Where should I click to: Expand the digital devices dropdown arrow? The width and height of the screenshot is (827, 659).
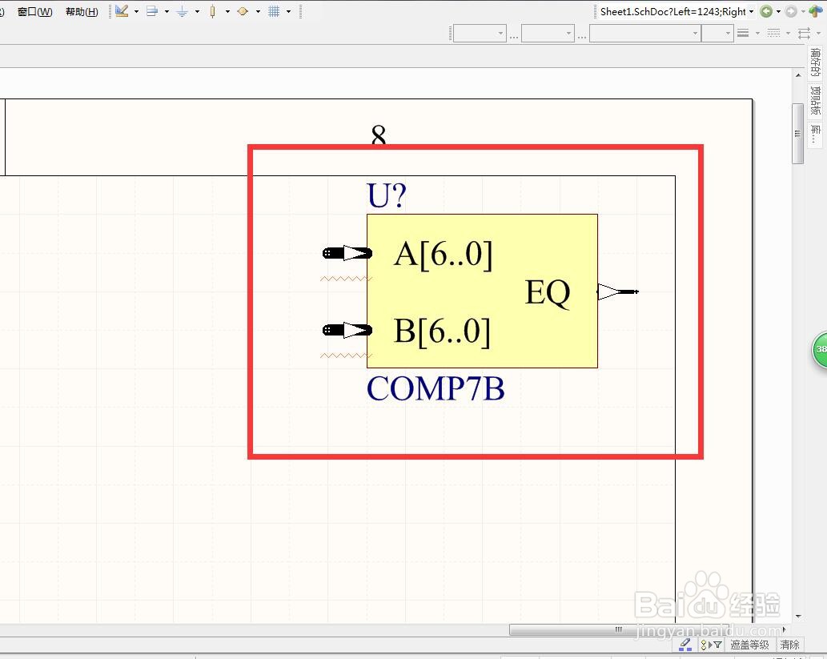[x=227, y=11]
